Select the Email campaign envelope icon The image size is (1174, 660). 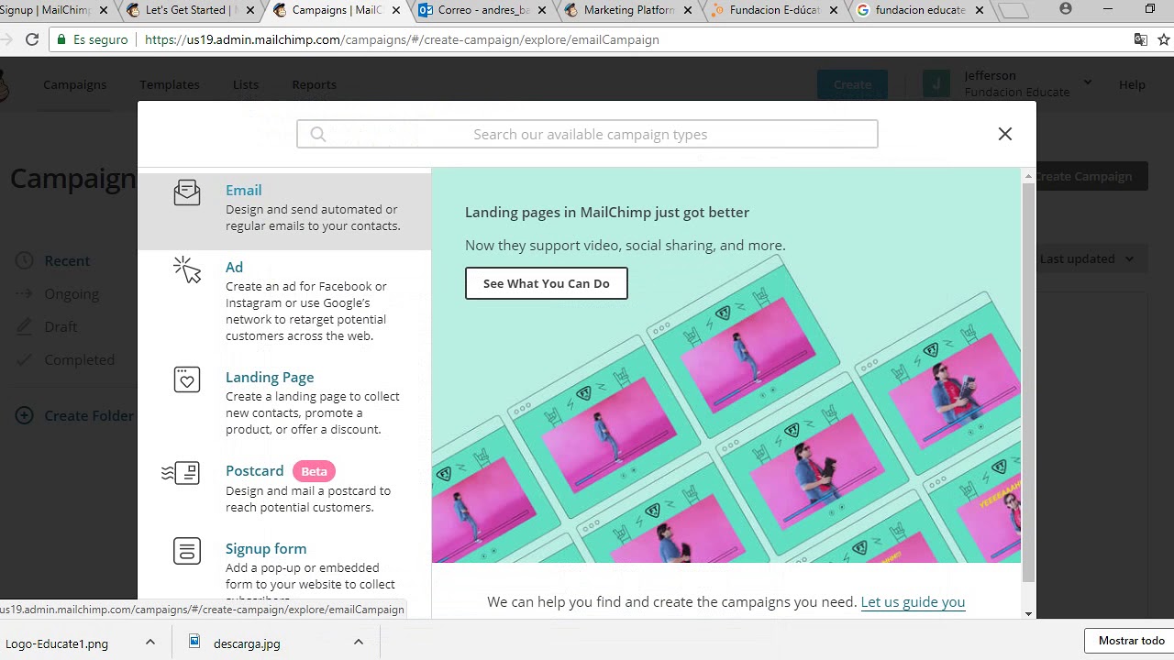(x=187, y=192)
